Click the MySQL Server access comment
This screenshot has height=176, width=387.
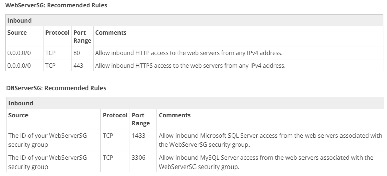click(266, 162)
